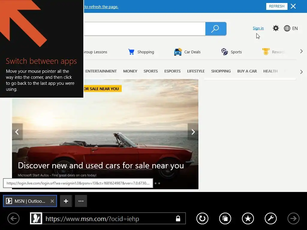Select the SPORTS category in navigation

coord(151,71)
